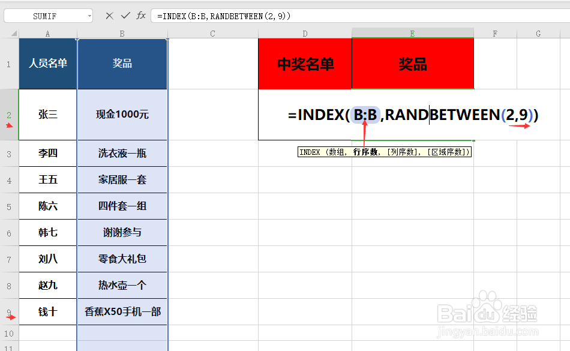Select the 零食大礼包 prize cell

(x=122, y=259)
